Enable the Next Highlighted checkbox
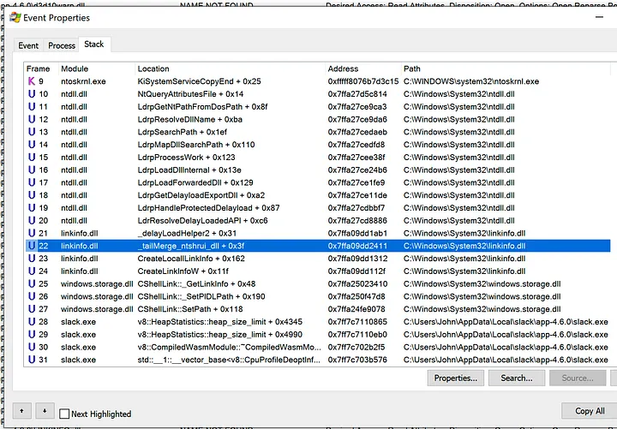The image size is (617, 429). (x=64, y=414)
